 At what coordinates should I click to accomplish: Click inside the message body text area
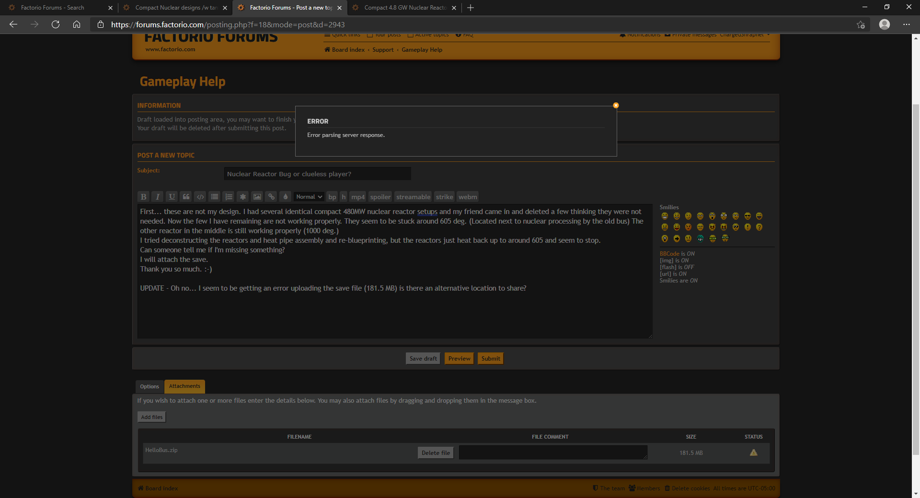[395, 272]
